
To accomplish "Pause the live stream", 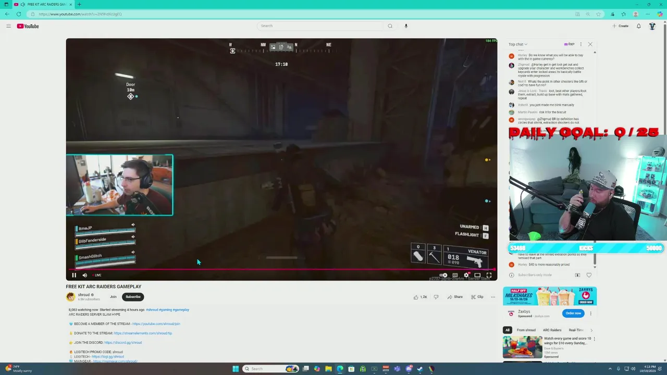I will (x=74, y=275).
